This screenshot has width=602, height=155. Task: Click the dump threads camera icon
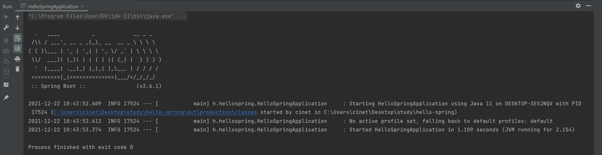pyautogui.click(x=6, y=51)
